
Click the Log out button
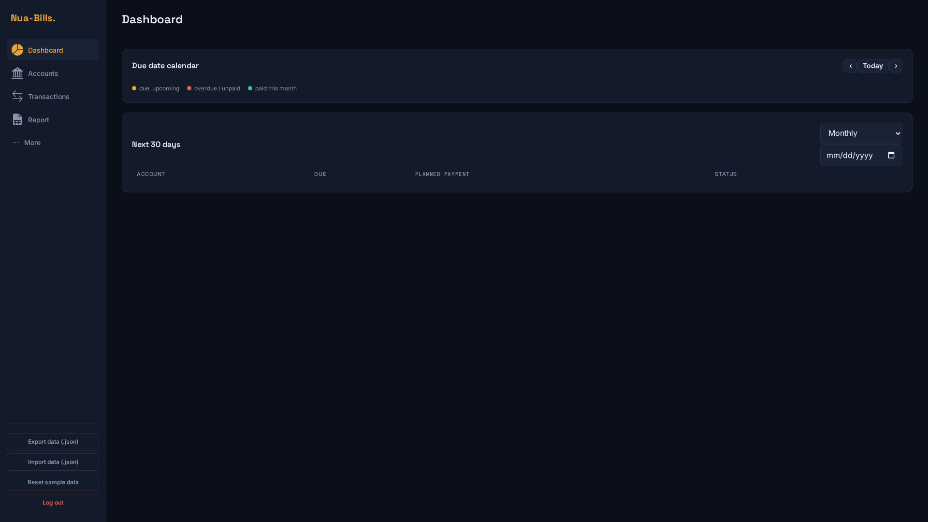click(x=53, y=503)
